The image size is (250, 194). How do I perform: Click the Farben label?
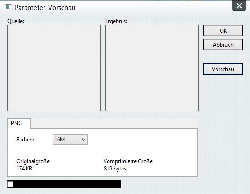pyautogui.click(x=25, y=140)
